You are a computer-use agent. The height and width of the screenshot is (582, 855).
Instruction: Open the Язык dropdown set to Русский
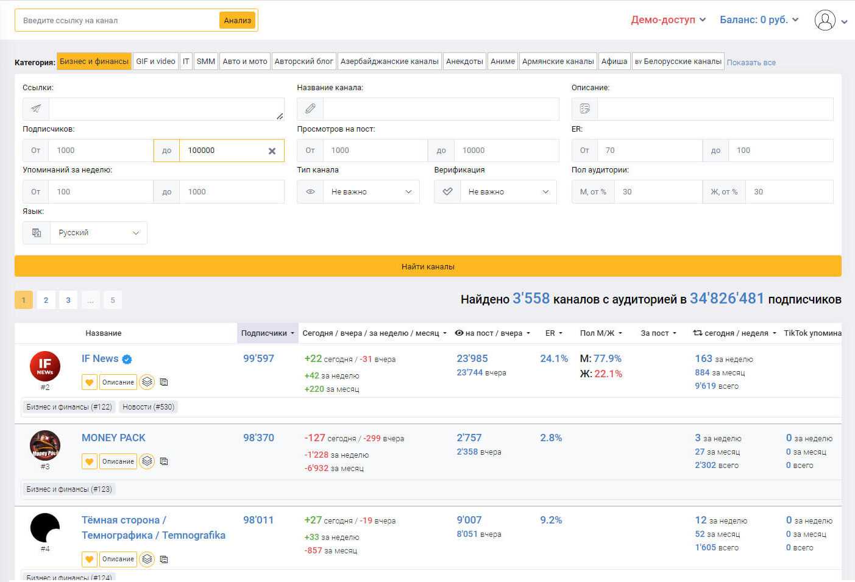[85, 233]
